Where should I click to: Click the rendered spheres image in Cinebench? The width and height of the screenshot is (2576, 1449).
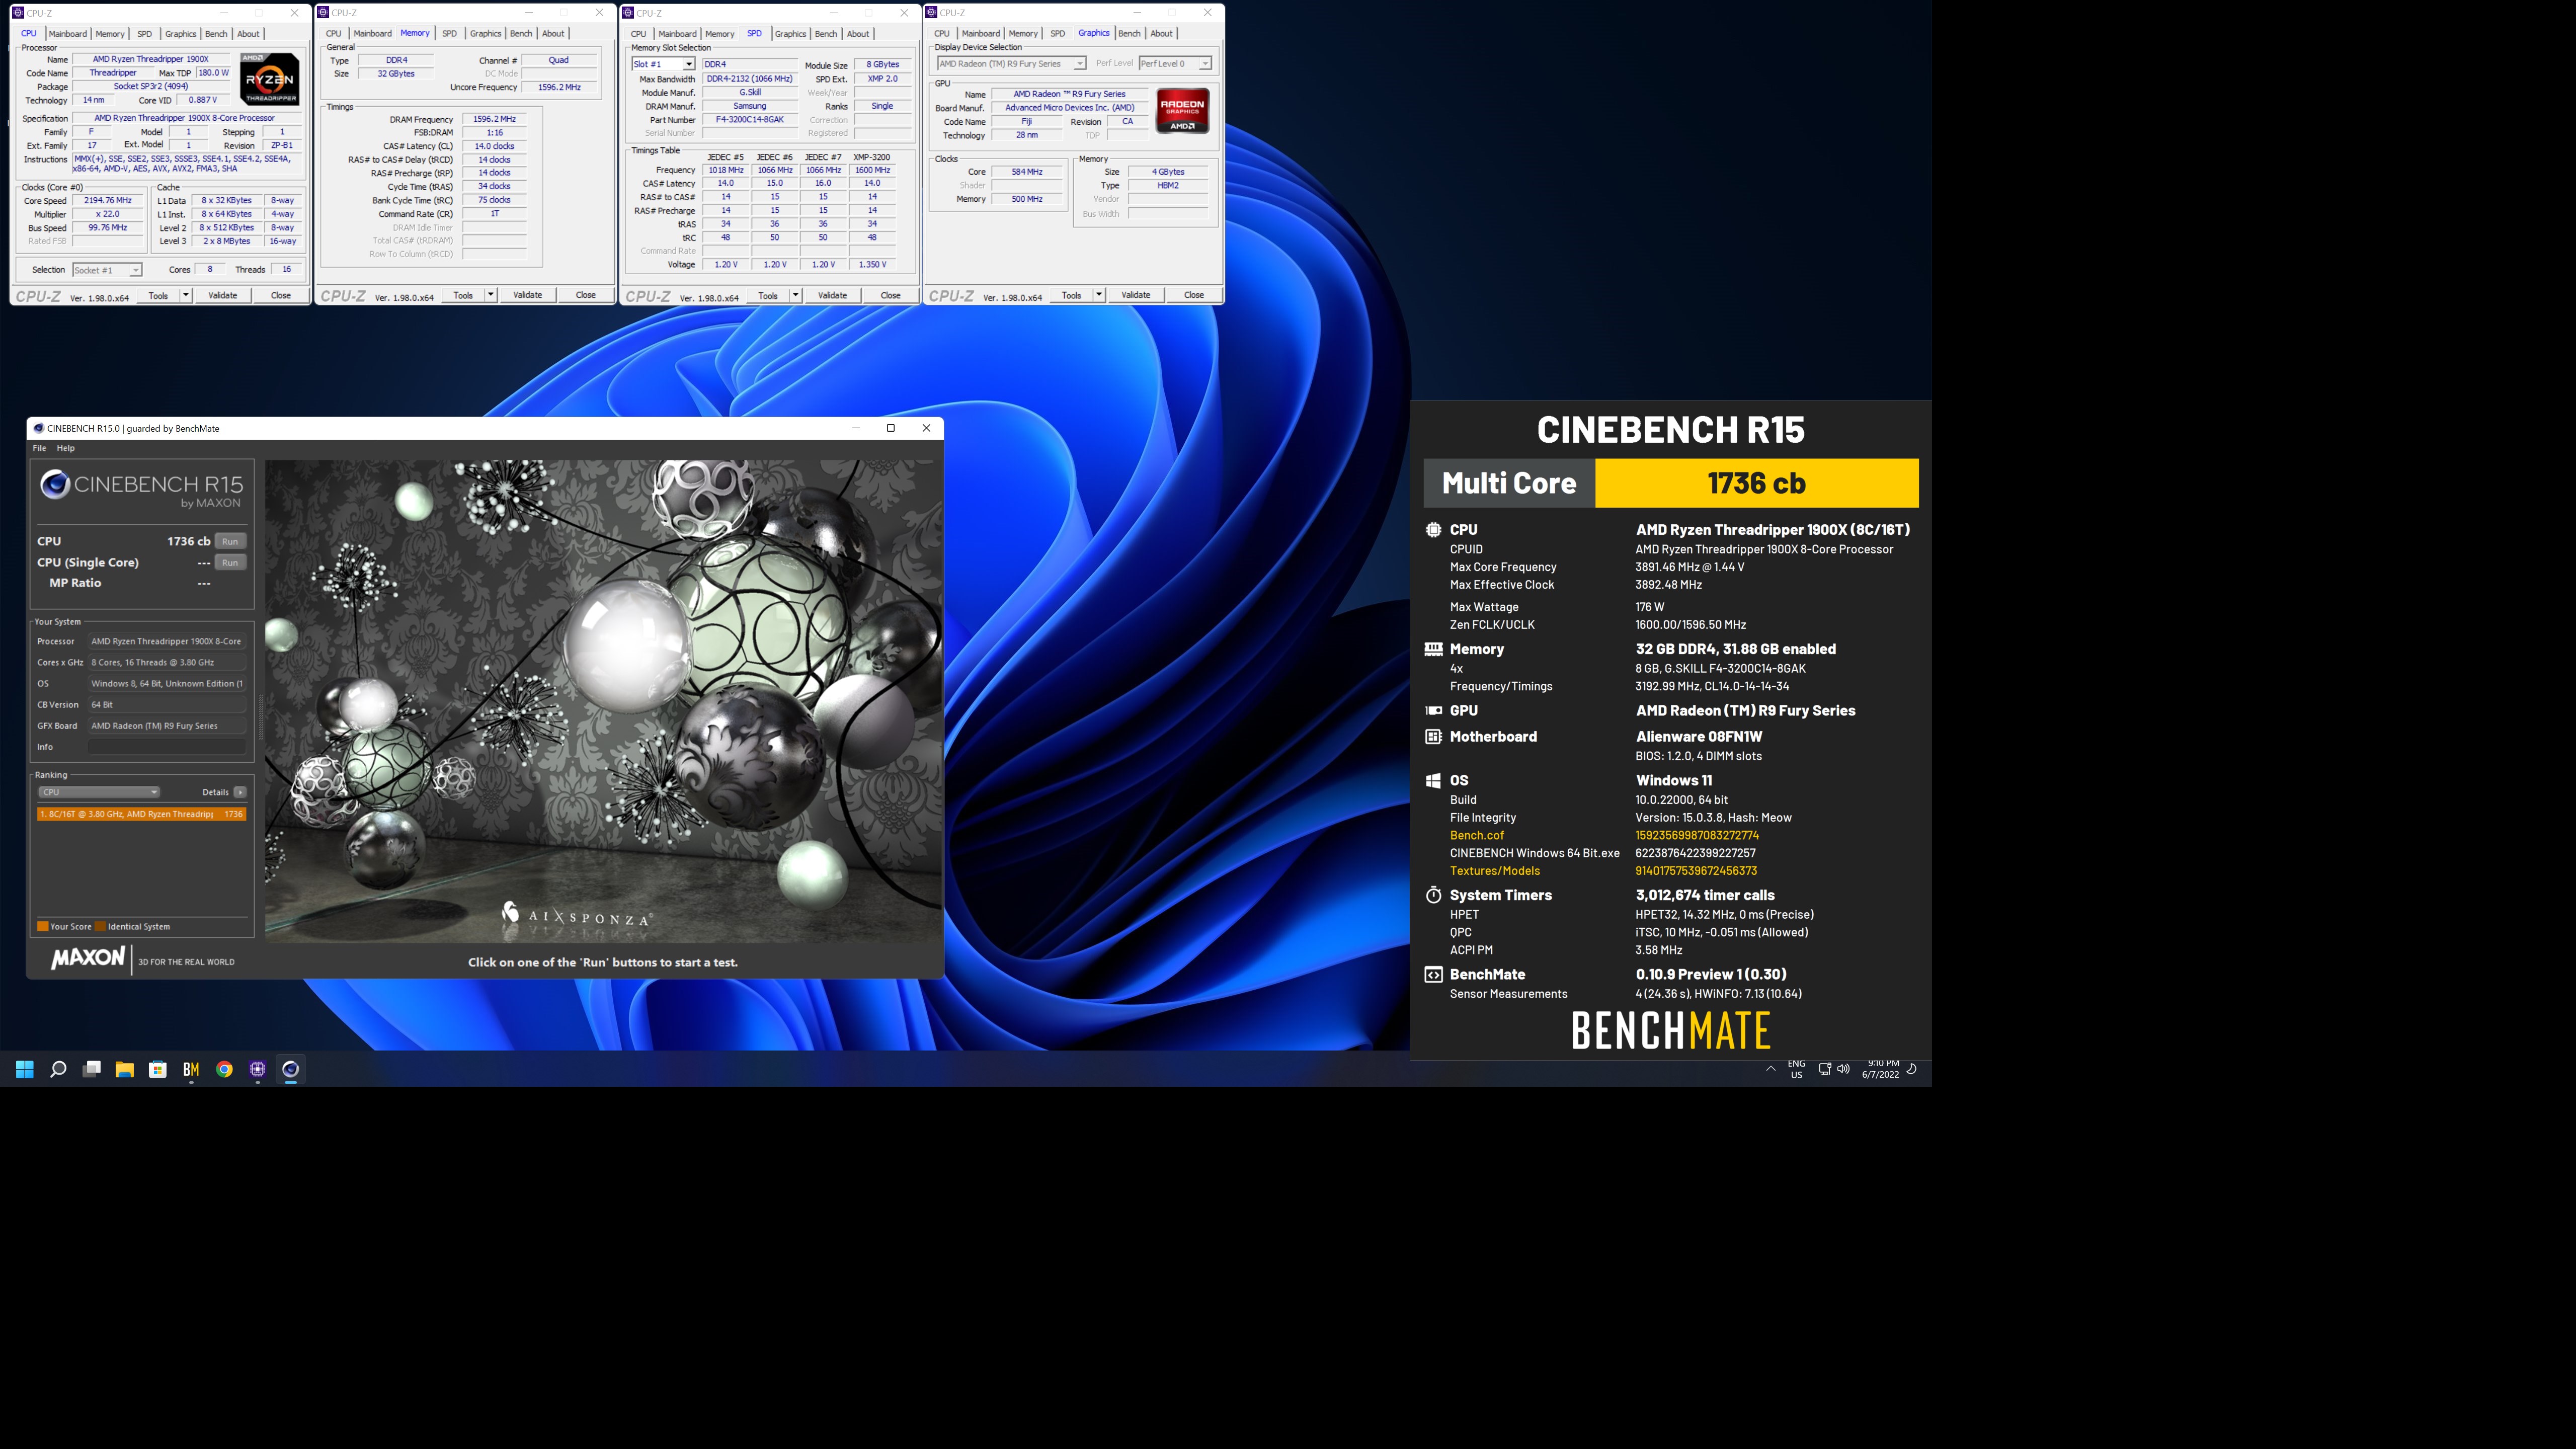(x=603, y=701)
